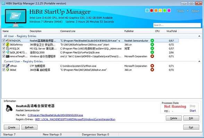Click into the Search input field
This screenshot has width=204, height=138.
(177, 25)
